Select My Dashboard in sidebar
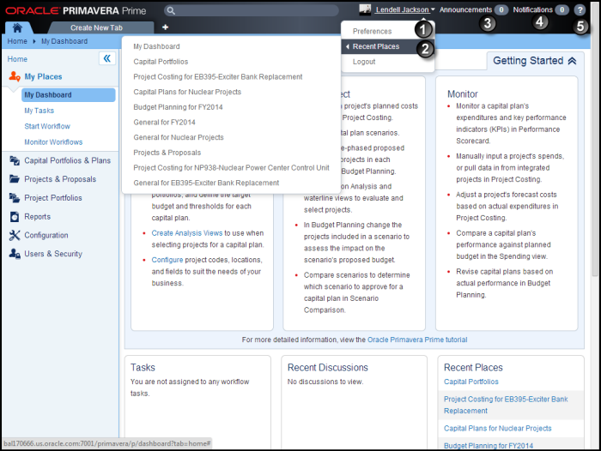 [68, 95]
